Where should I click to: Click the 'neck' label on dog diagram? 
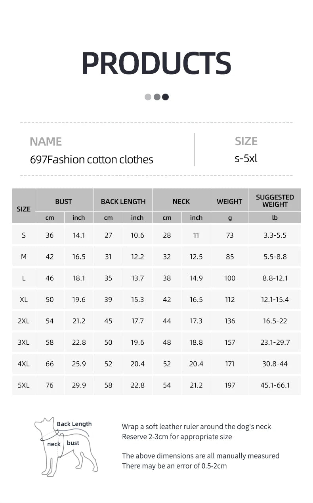pos(54,444)
